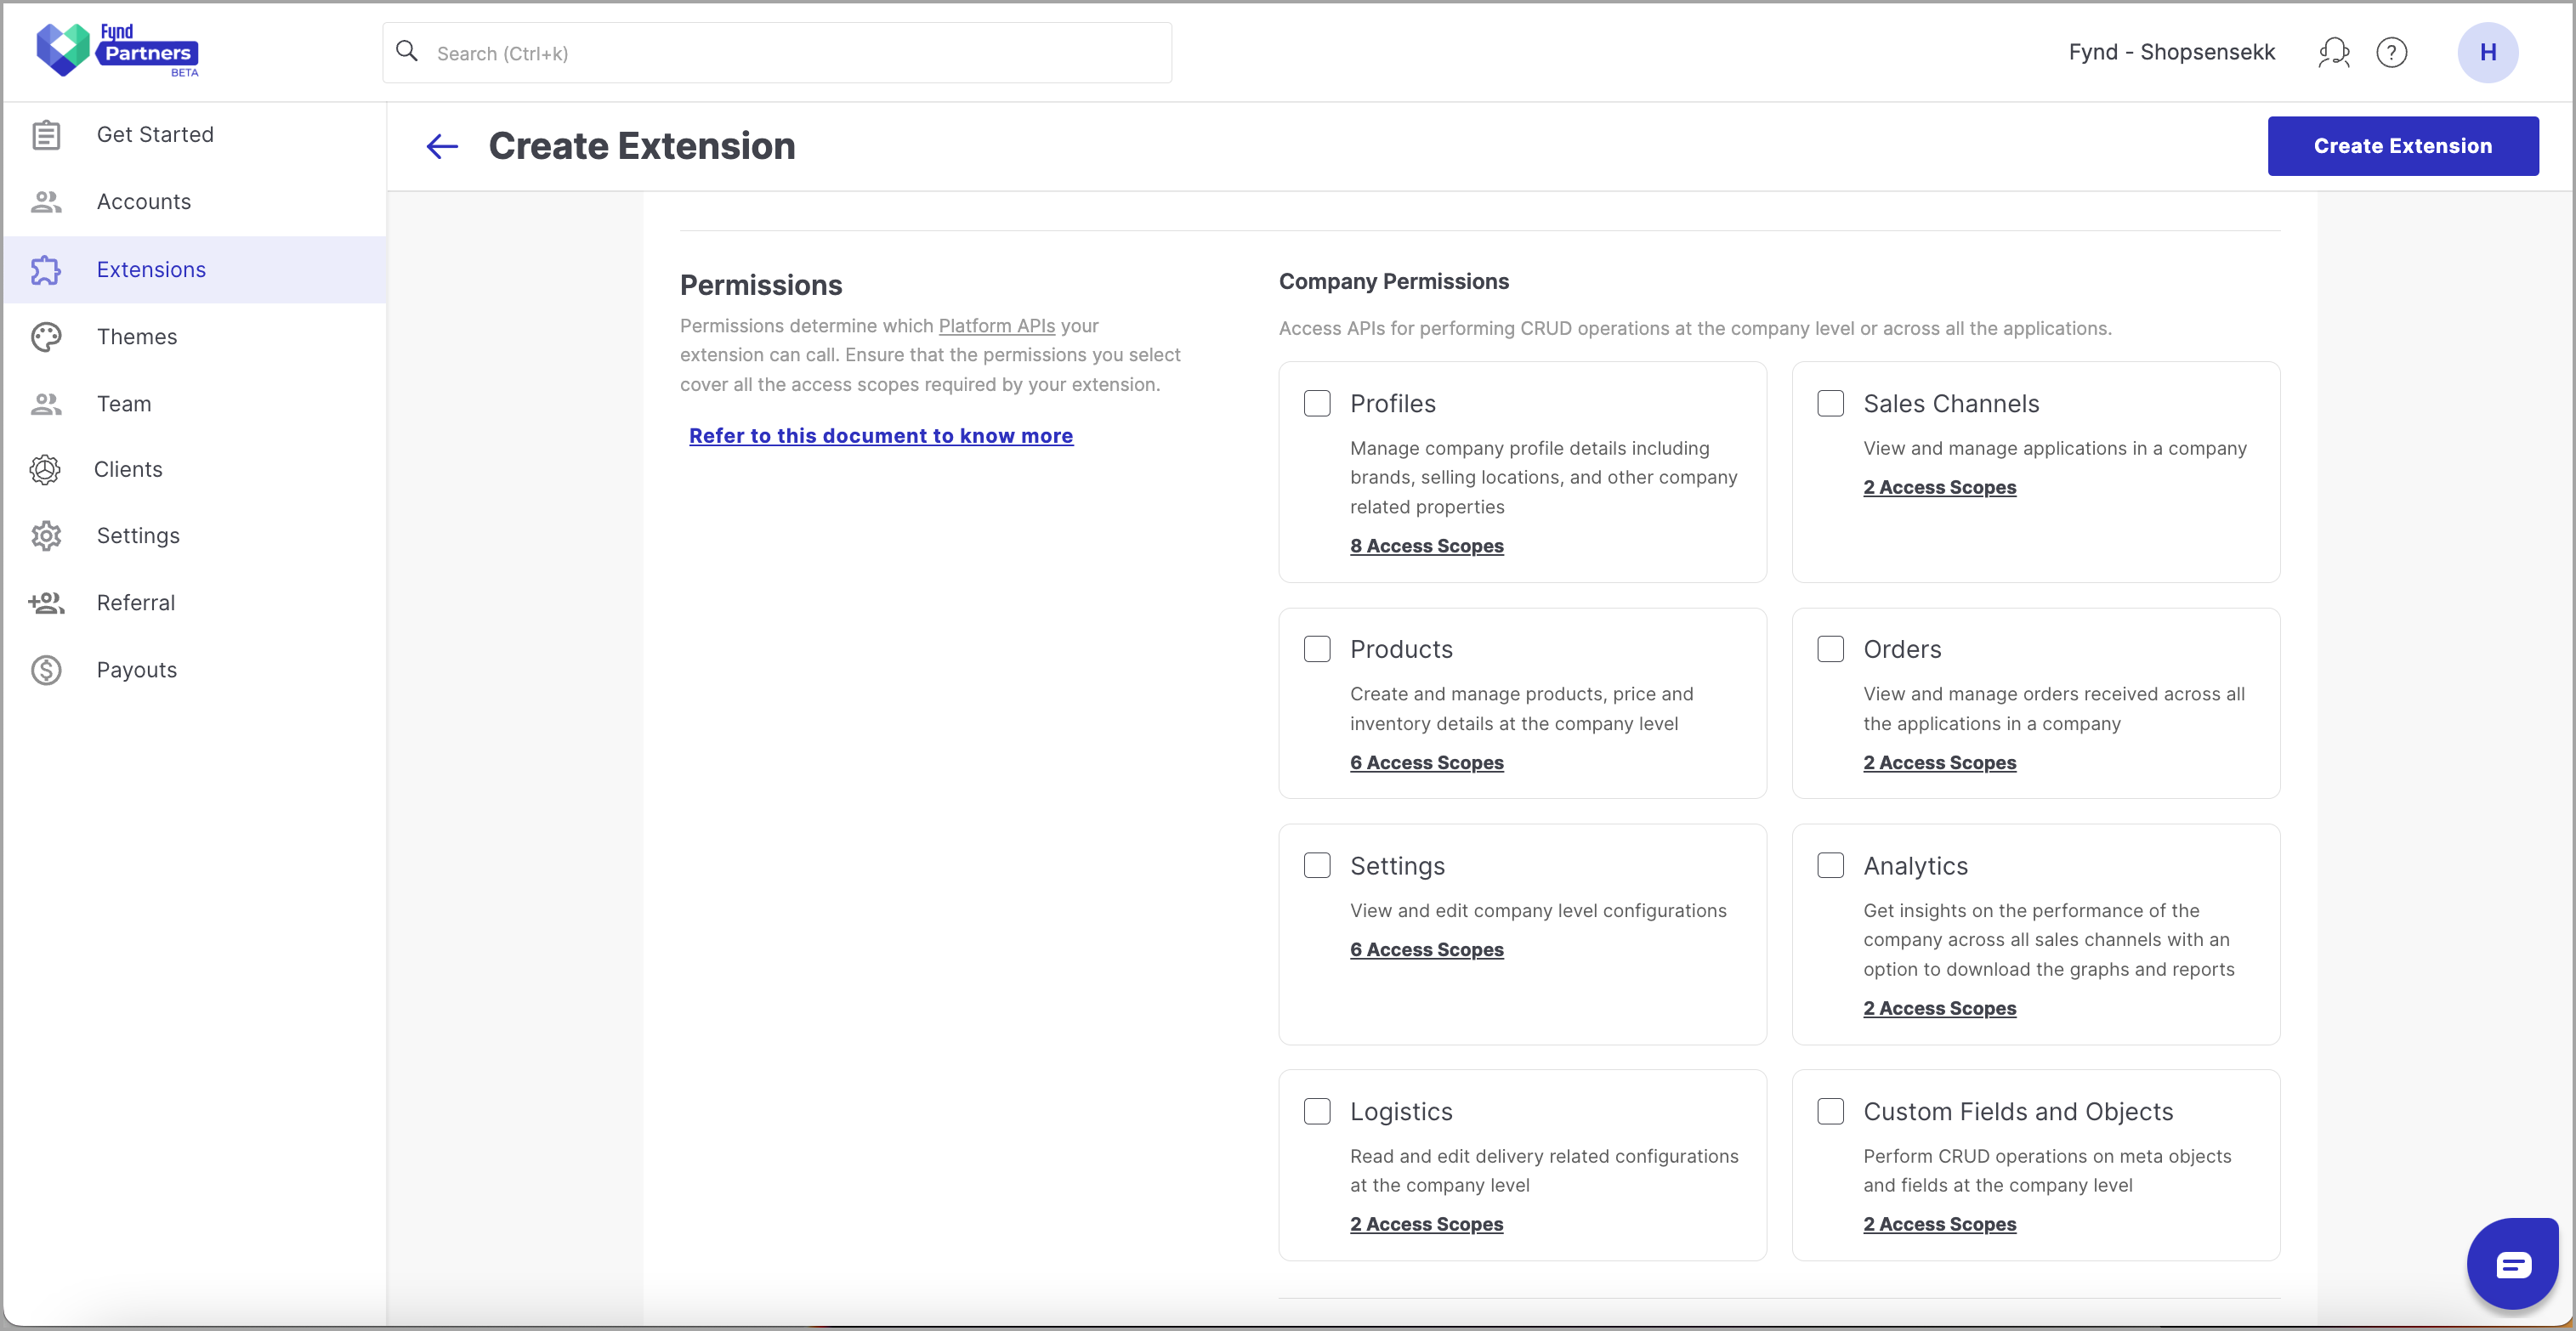Check the Sales Channels permission

click(x=1830, y=403)
